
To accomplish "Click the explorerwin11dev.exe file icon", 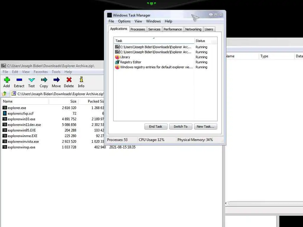I will click(5, 124).
